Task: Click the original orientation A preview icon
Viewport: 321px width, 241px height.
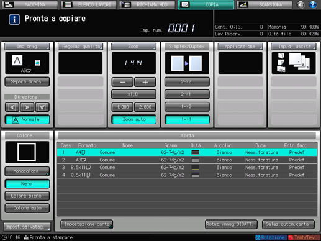Action: (17, 60)
